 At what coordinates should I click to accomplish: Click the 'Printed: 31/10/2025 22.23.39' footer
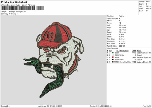coord(101,106)
